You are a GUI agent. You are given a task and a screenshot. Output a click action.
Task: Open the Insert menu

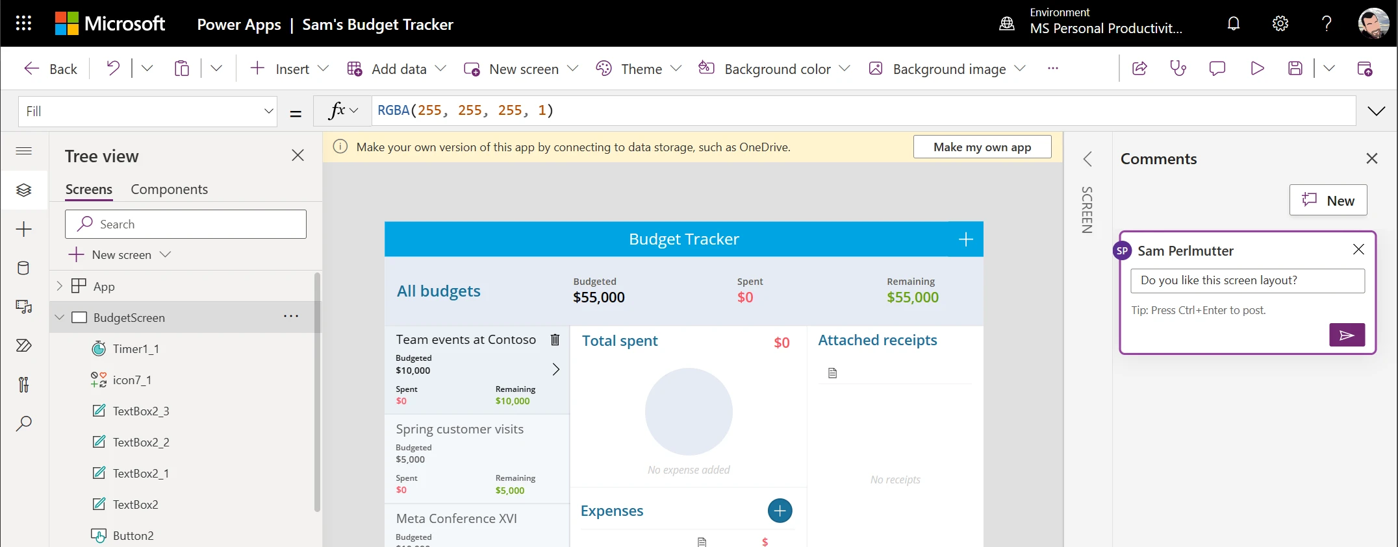pyautogui.click(x=290, y=69)
